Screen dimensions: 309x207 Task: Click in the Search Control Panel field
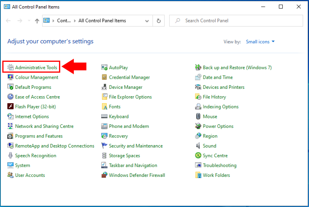tap(236, 21)
